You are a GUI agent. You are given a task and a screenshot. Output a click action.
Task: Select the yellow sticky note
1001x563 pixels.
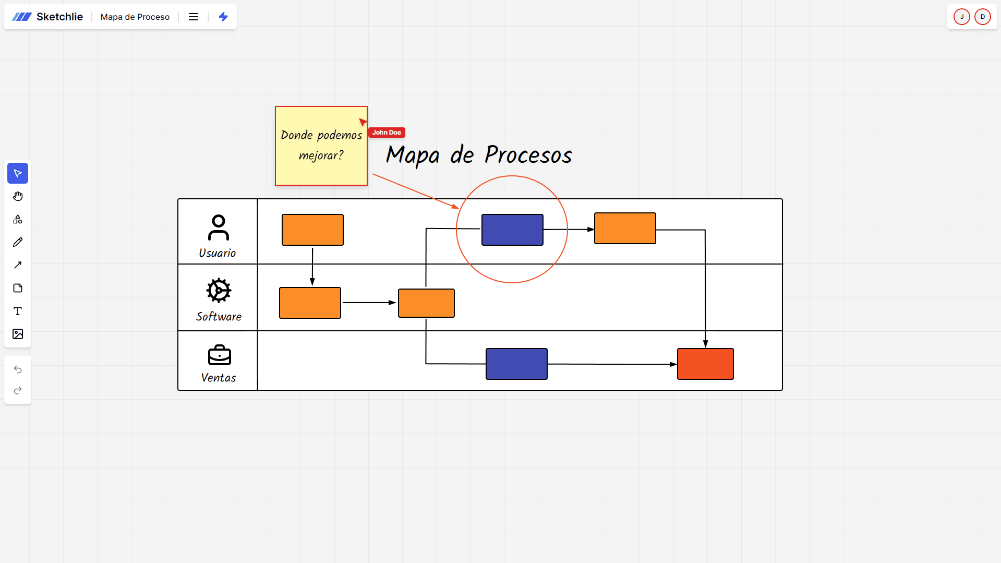321,146
